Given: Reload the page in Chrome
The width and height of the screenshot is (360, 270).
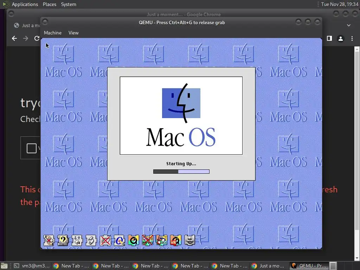Looking at the screenshot, I should pyautogui.click(x=37, y=38).
